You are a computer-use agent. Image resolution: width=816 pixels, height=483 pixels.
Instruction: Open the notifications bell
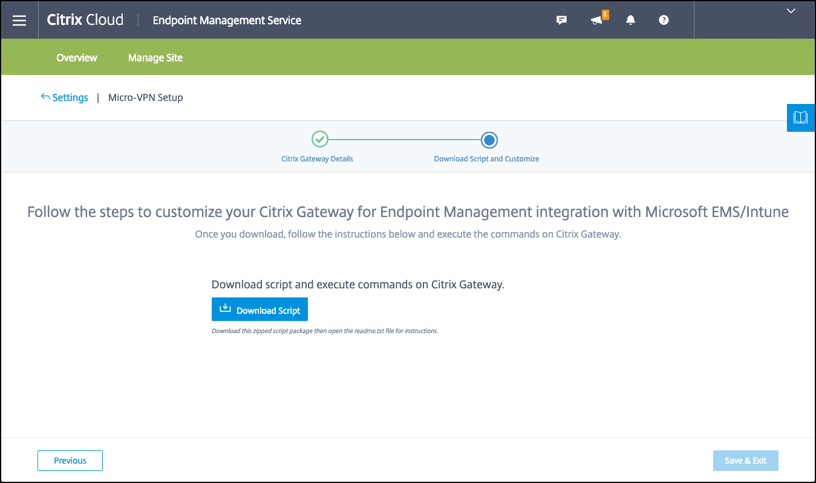click(x=631, y=20)
